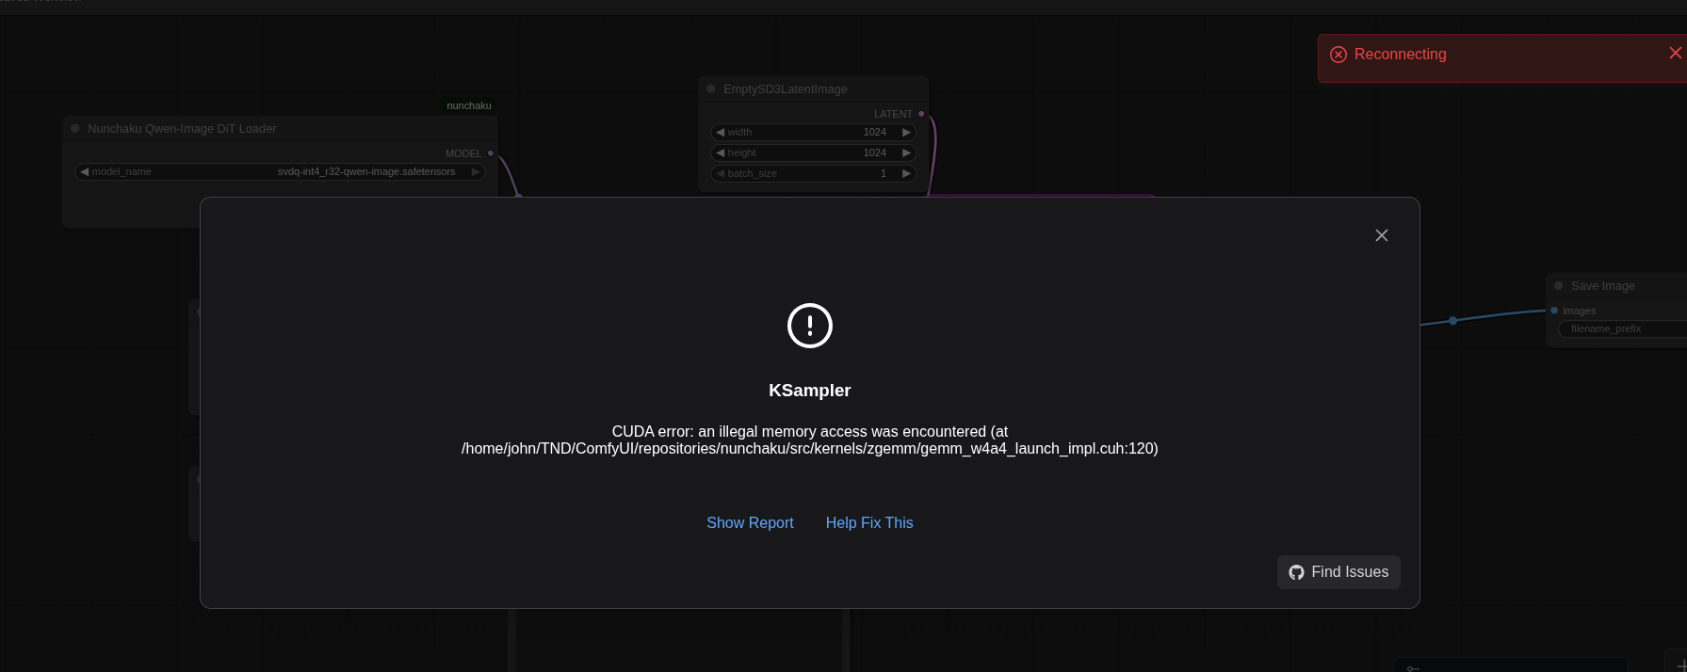Click the CUDA error message text

(810, 440)
